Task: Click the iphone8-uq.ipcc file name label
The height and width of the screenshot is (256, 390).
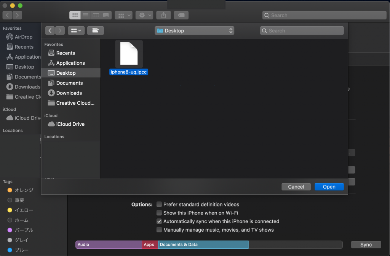Action: [x=129, y=72]
